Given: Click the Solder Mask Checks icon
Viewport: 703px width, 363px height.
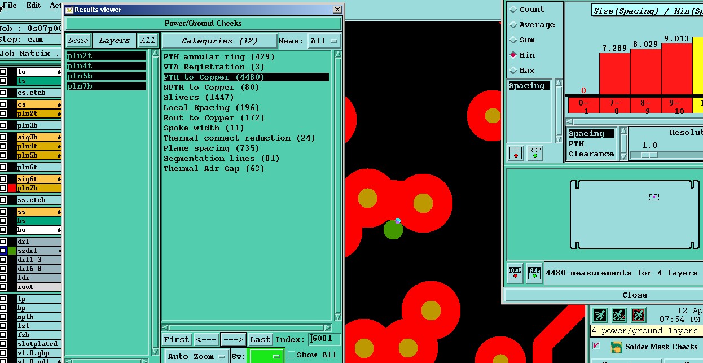Looking at the screenshot, I should pyautogui.click(x=616, y=347).
